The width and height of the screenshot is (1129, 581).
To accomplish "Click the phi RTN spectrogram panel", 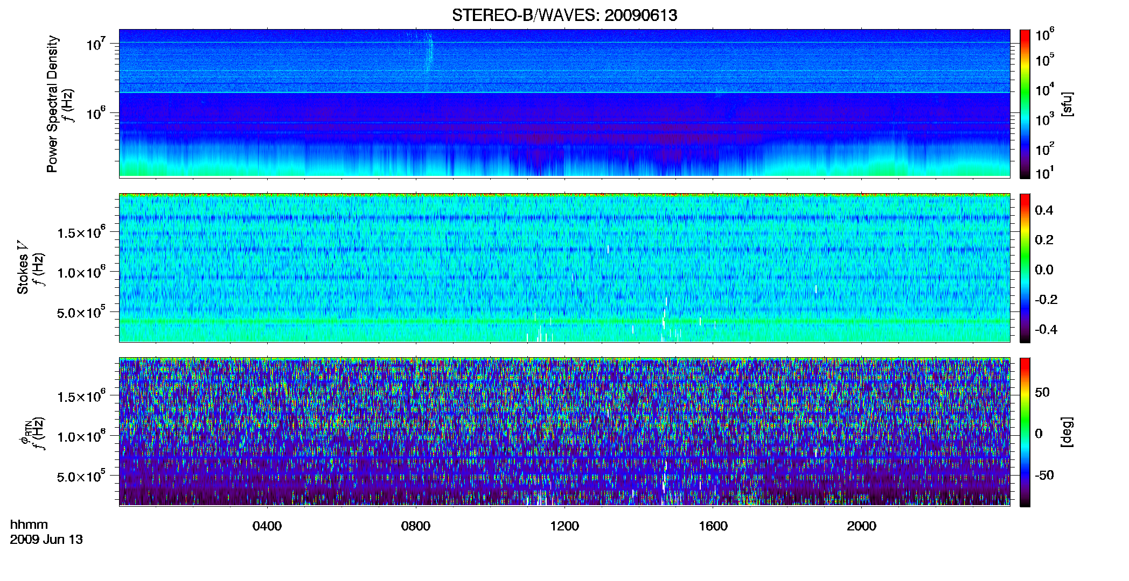I will coord(564,432).
